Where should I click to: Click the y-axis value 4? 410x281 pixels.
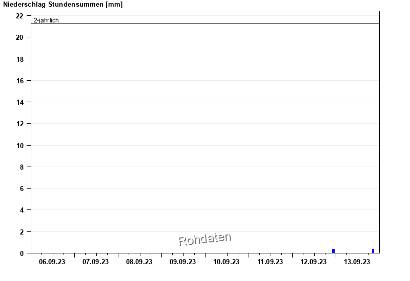(x=22, y=210)
